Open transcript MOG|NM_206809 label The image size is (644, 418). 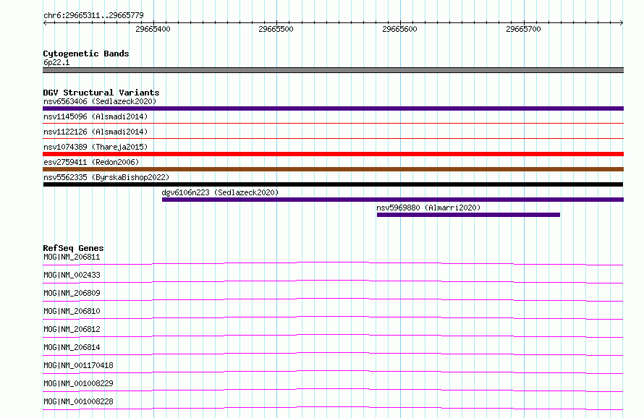tap(72, 293)
